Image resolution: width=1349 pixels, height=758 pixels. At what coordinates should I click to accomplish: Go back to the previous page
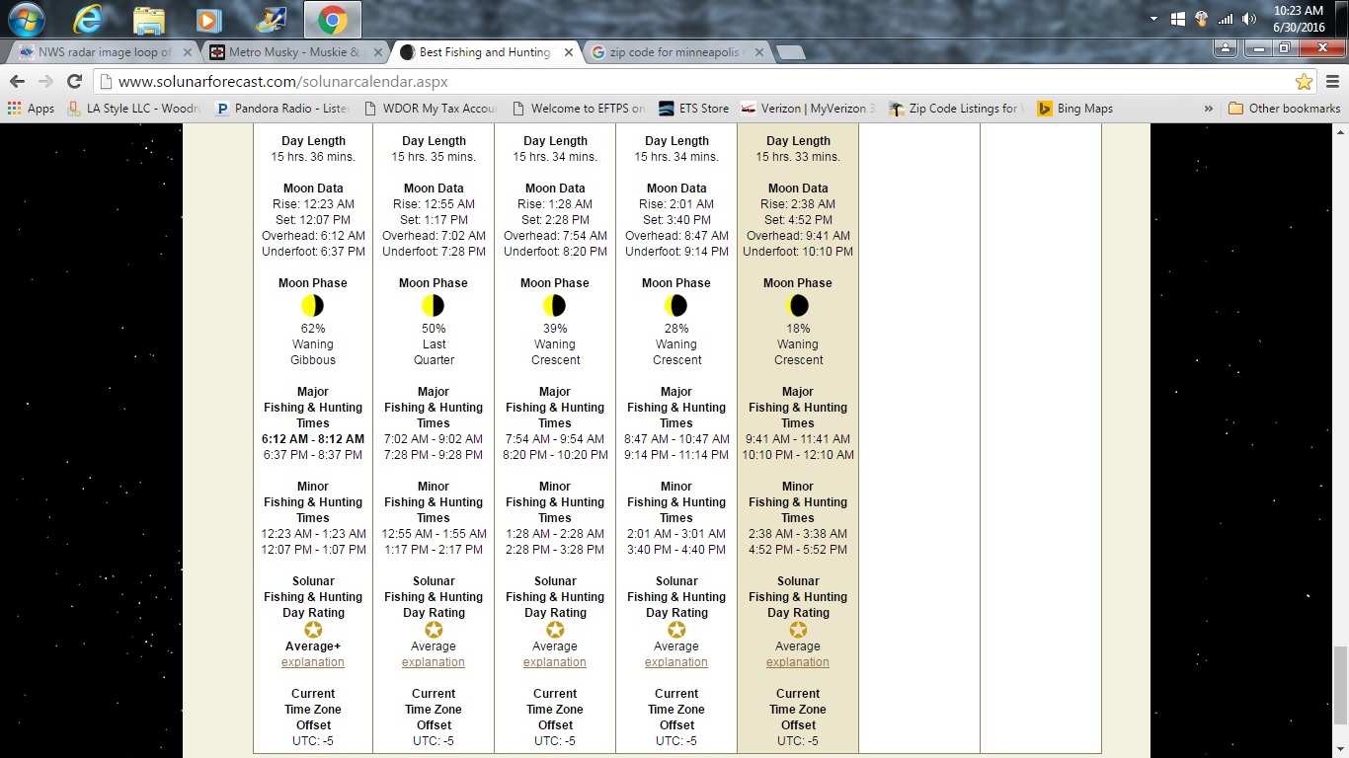(17, 82)
